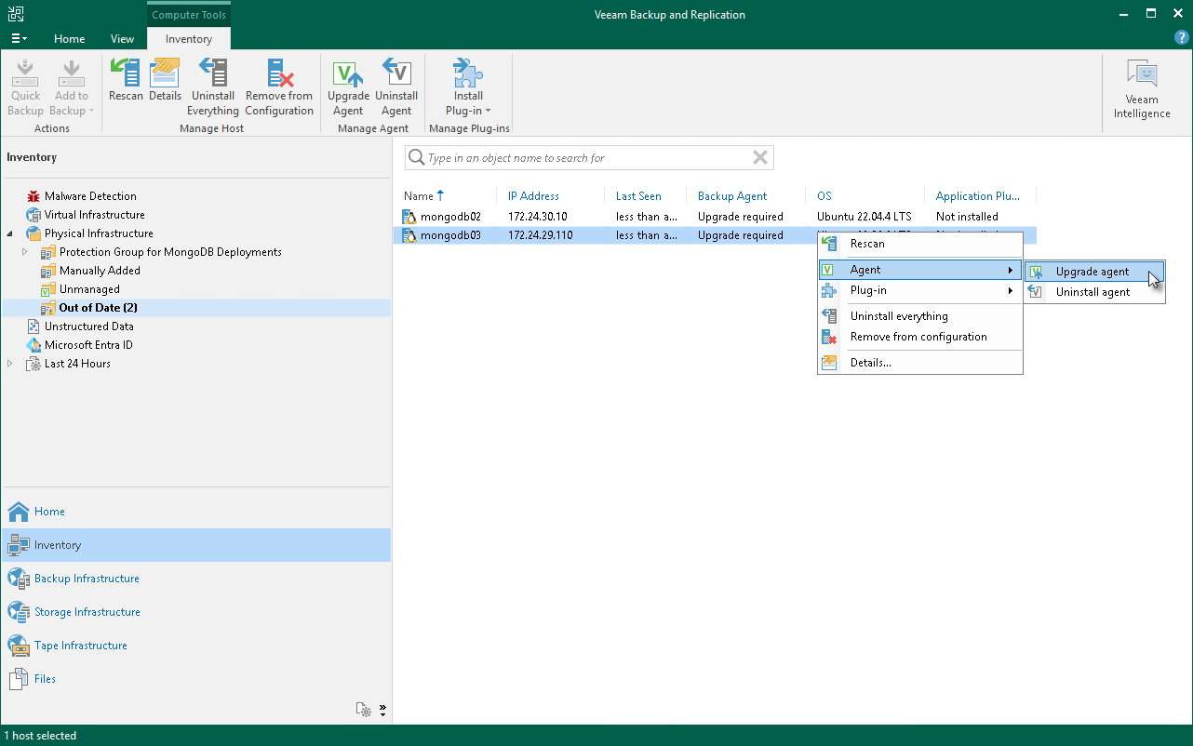Clear the search box with X

click(x=760, y=158)
